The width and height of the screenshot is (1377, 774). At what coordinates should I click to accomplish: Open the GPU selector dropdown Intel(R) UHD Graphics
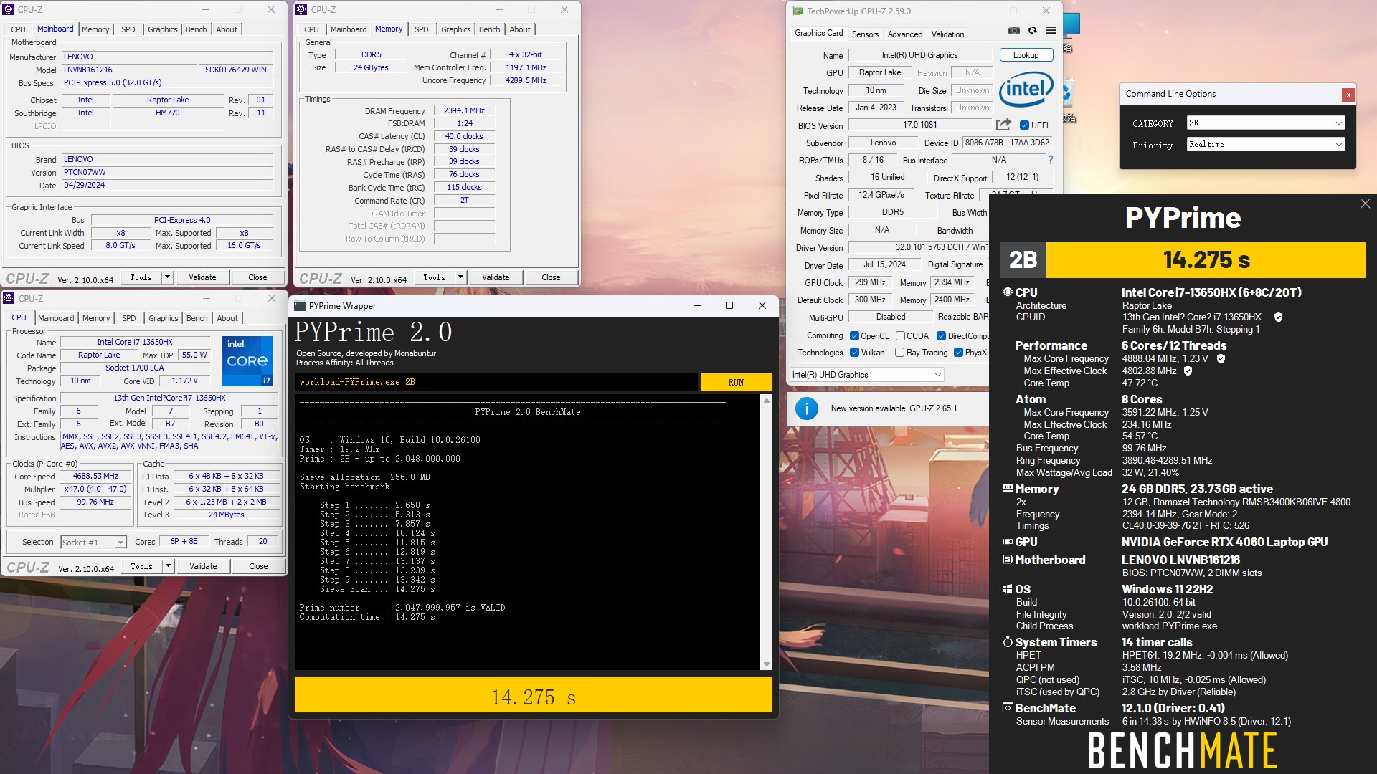(x=866, y=375)
